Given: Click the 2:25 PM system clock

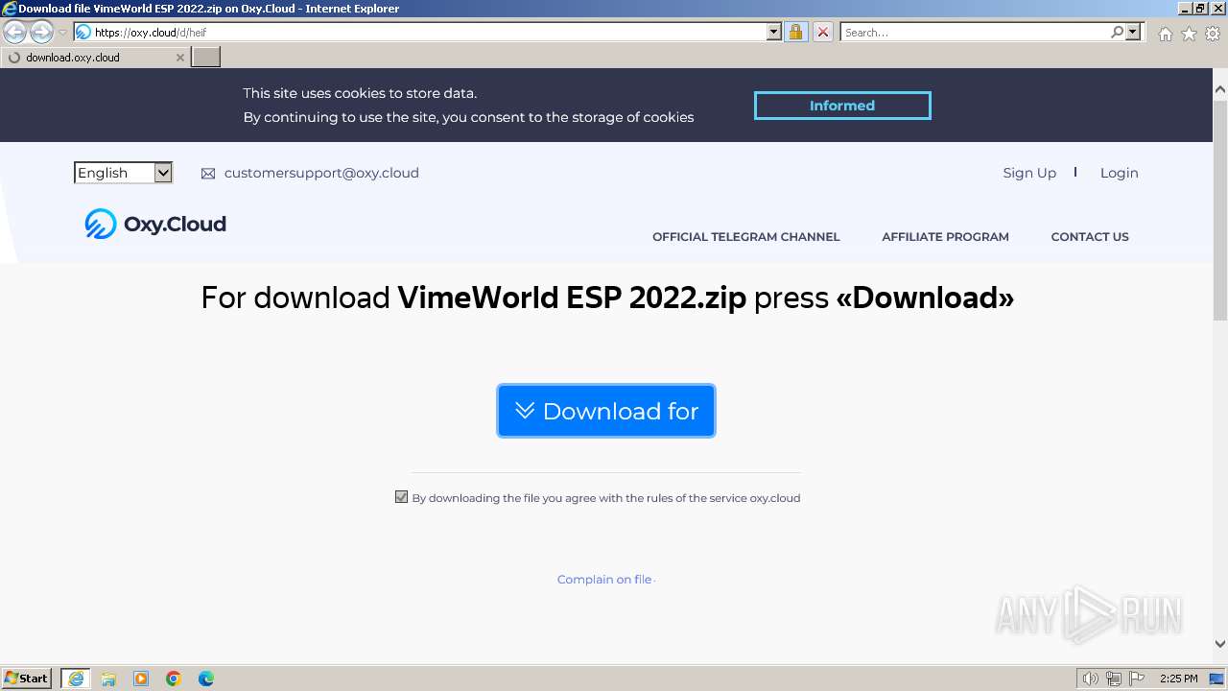Looking at the screenshot, I should 1178,679.
